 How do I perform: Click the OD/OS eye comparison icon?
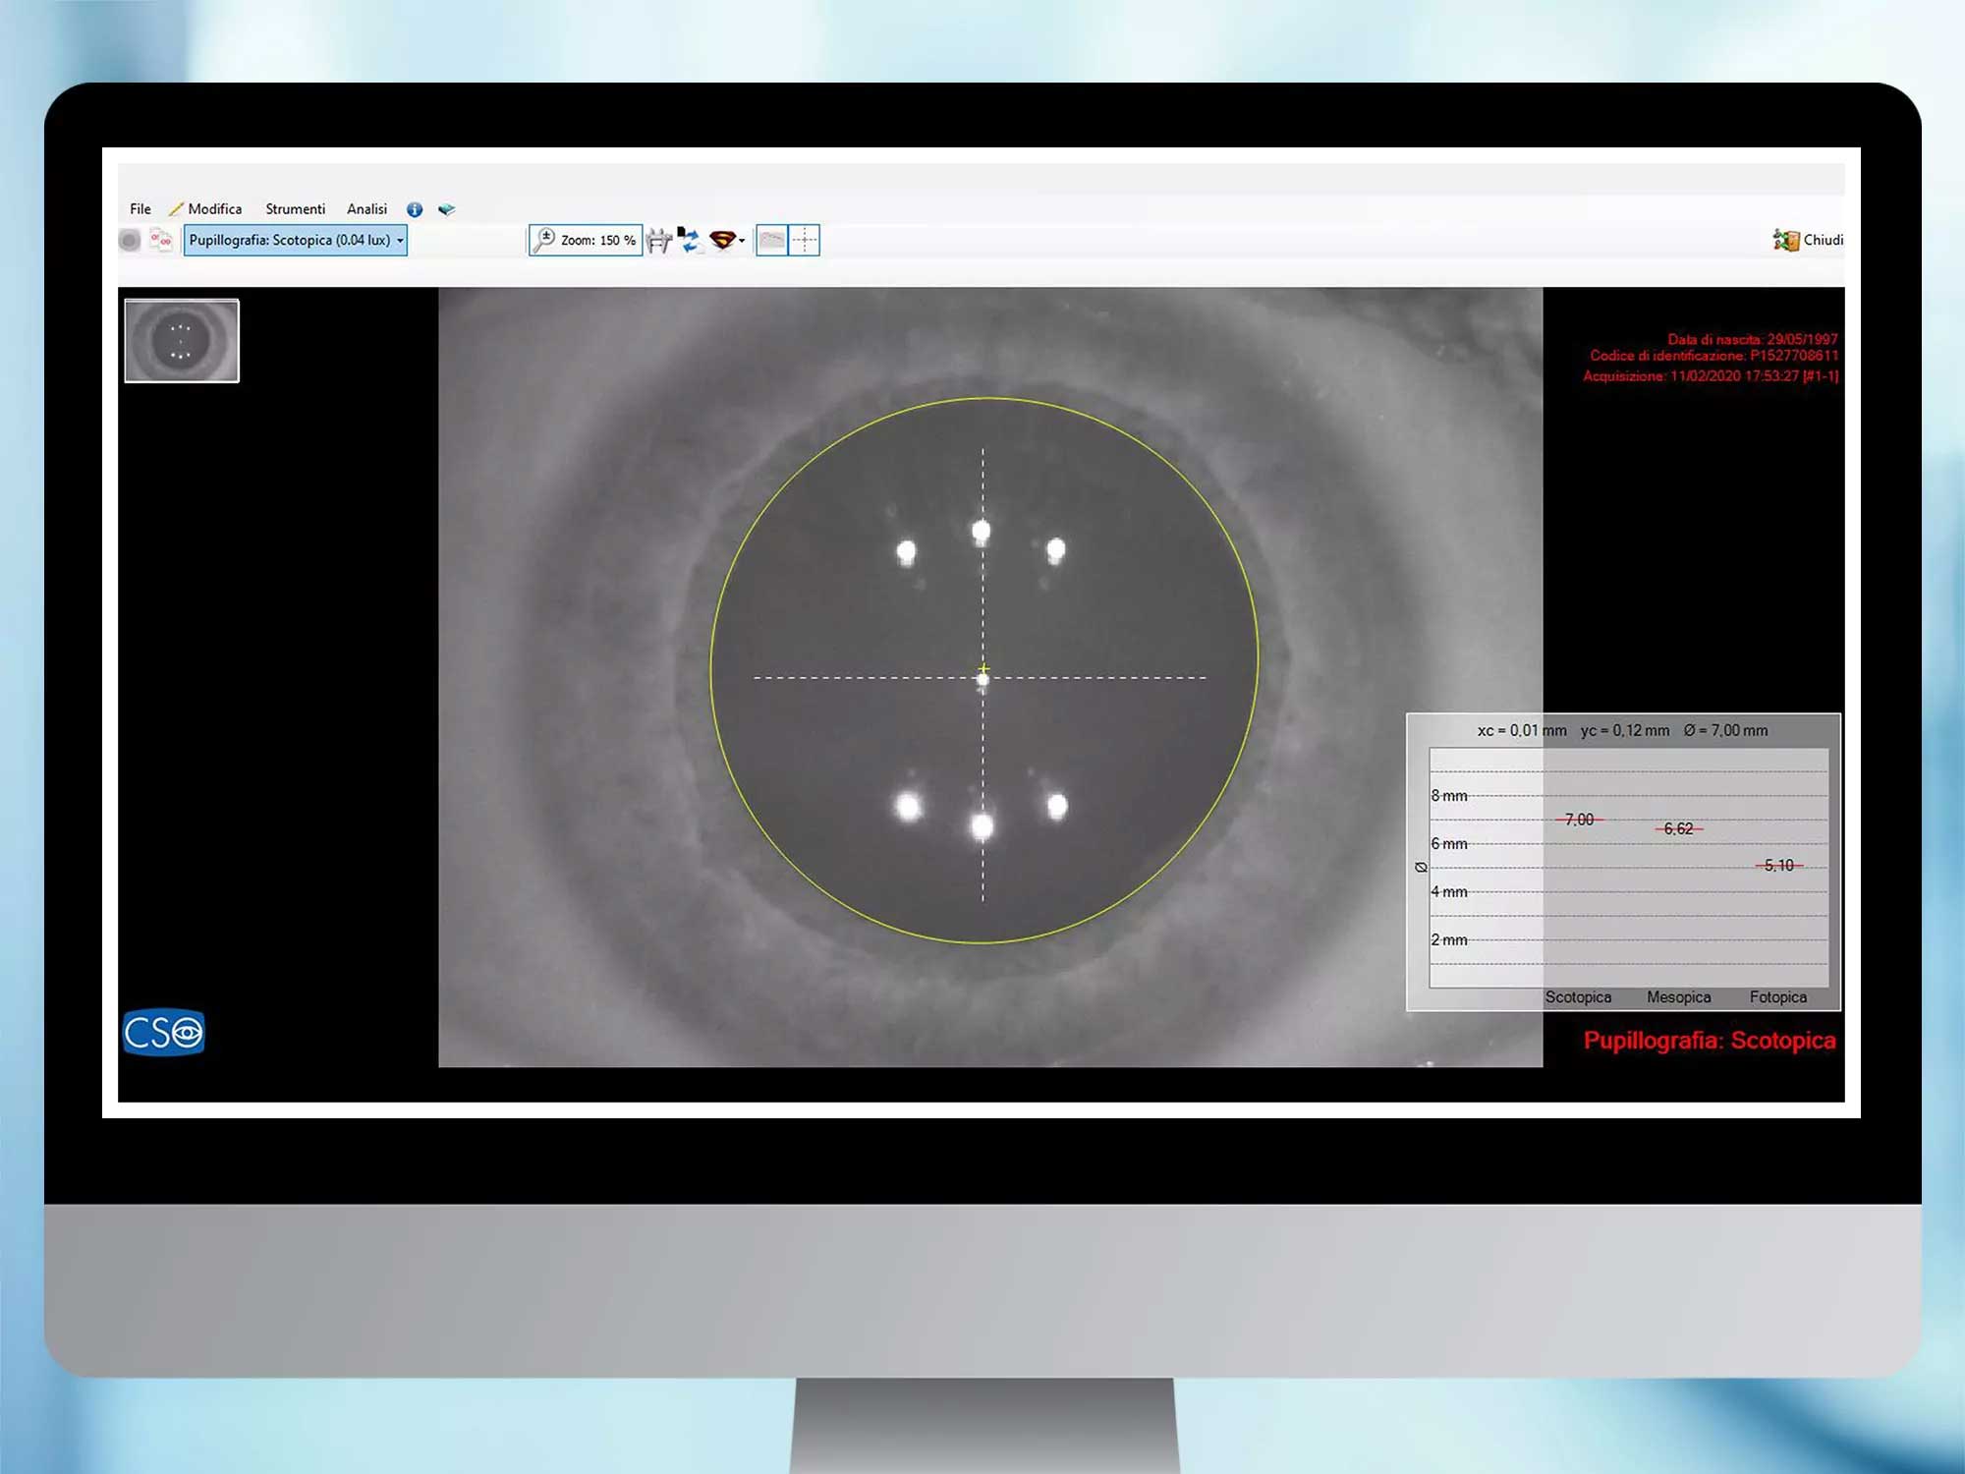pos(161,240)
